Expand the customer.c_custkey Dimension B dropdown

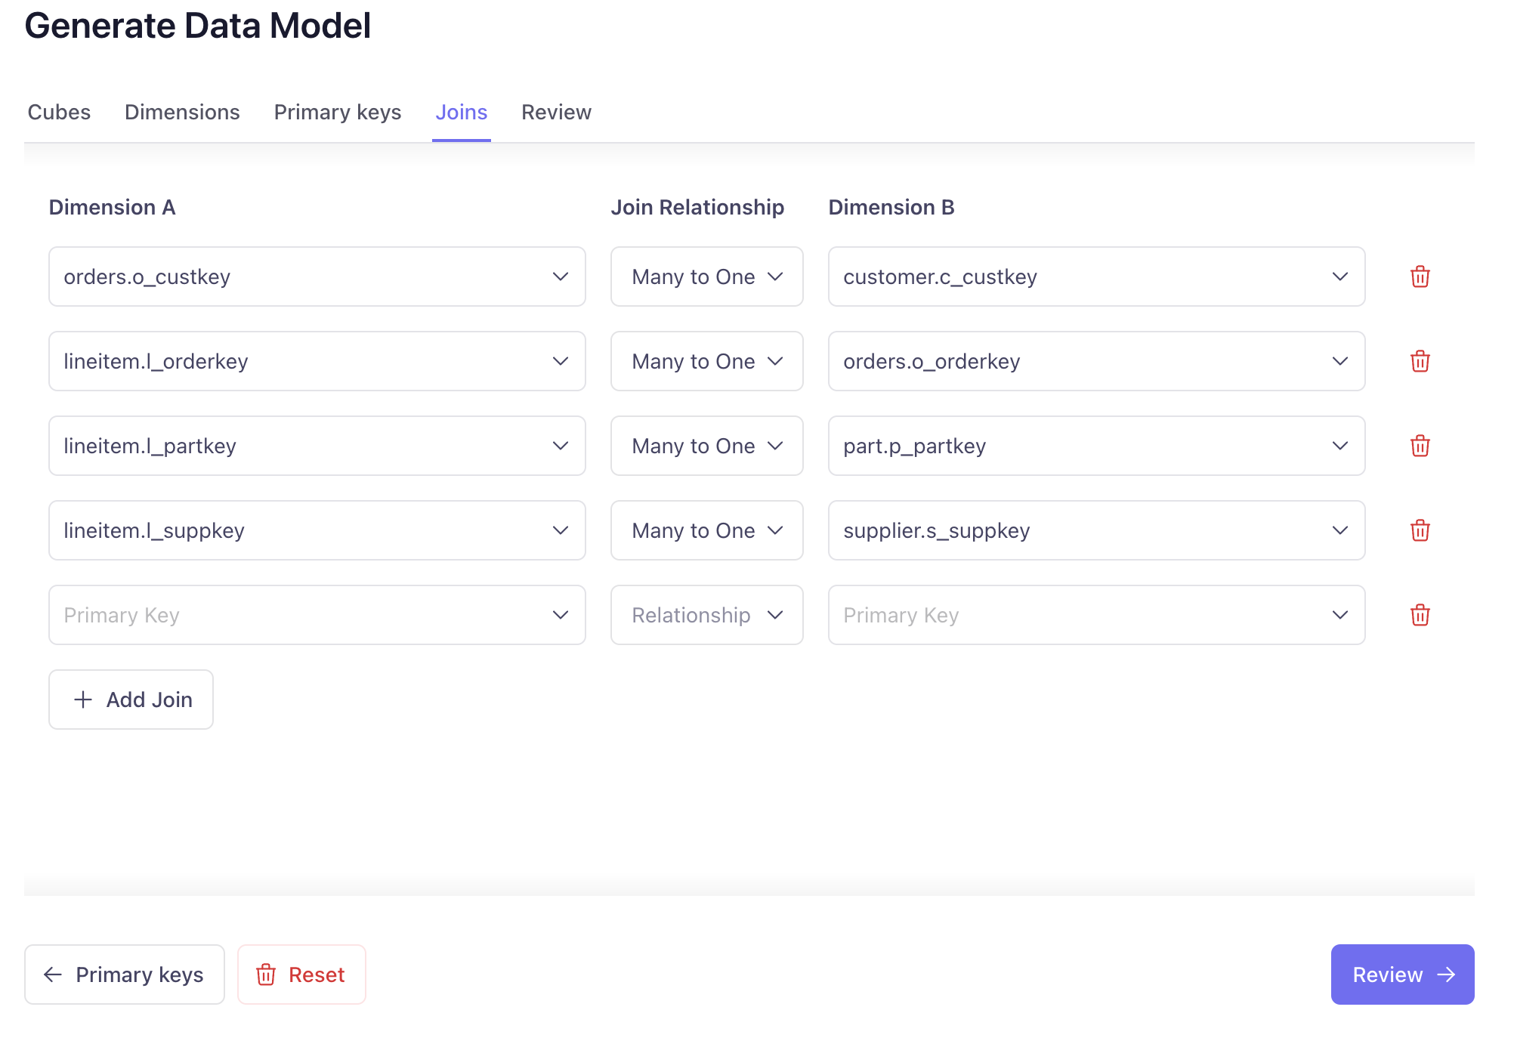click(1096, 276)
